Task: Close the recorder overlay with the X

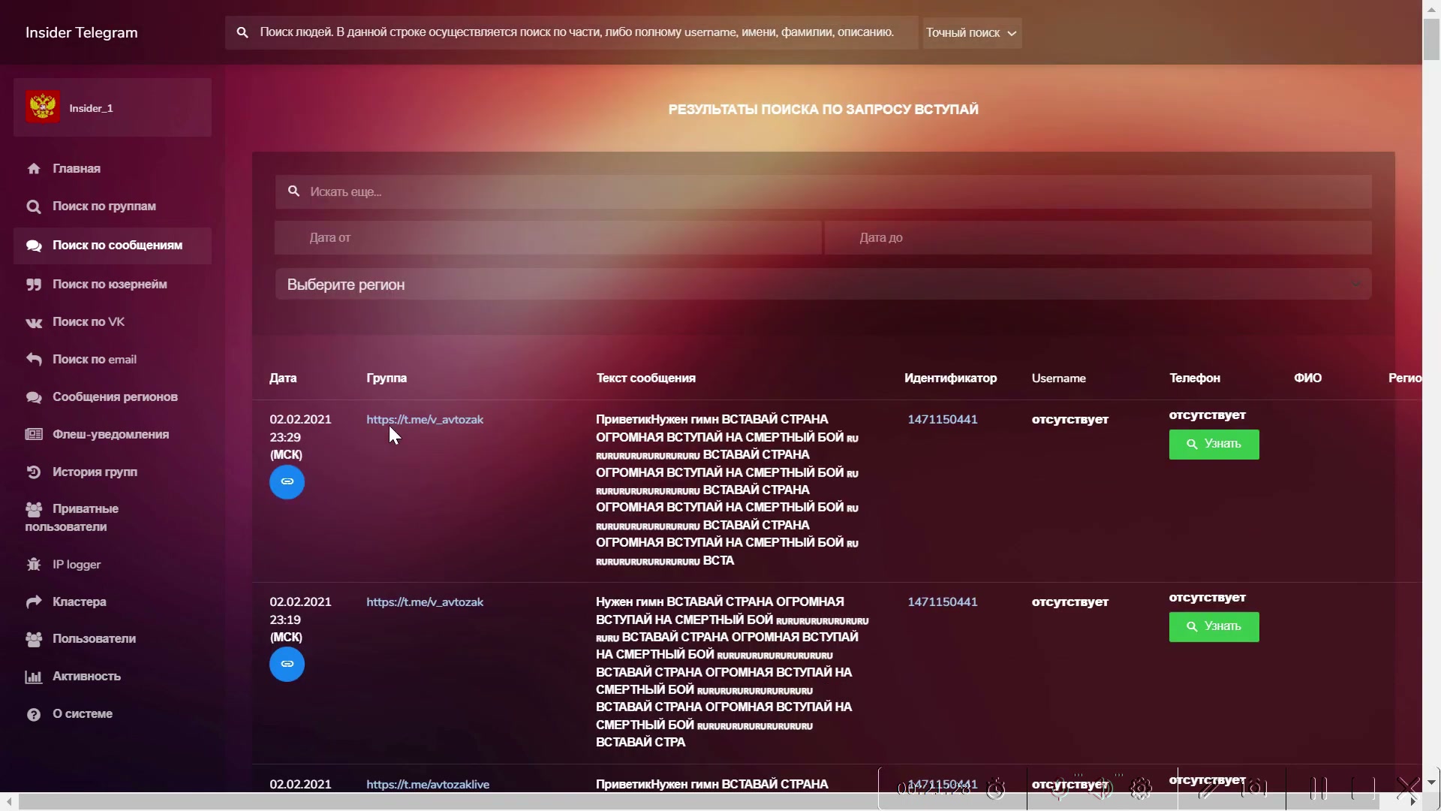Action: (1409, 788)
